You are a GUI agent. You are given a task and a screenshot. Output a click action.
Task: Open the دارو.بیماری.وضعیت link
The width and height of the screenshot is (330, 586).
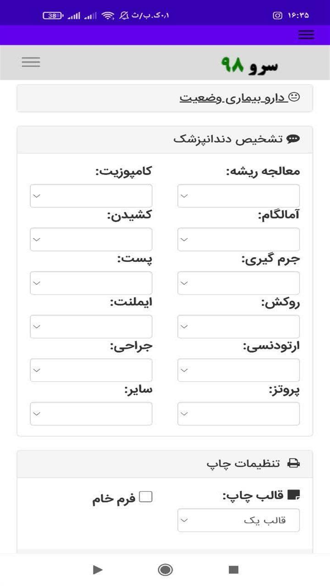point(234,98)
